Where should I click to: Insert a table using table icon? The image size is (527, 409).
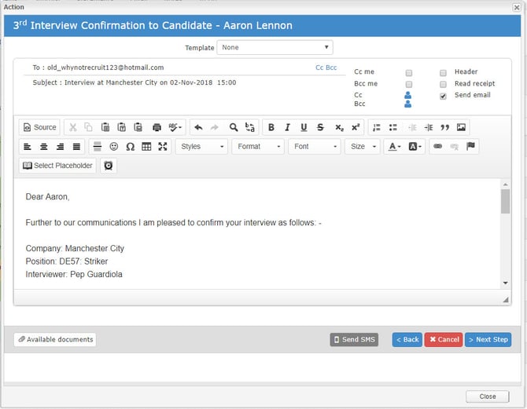coord(146,147)
